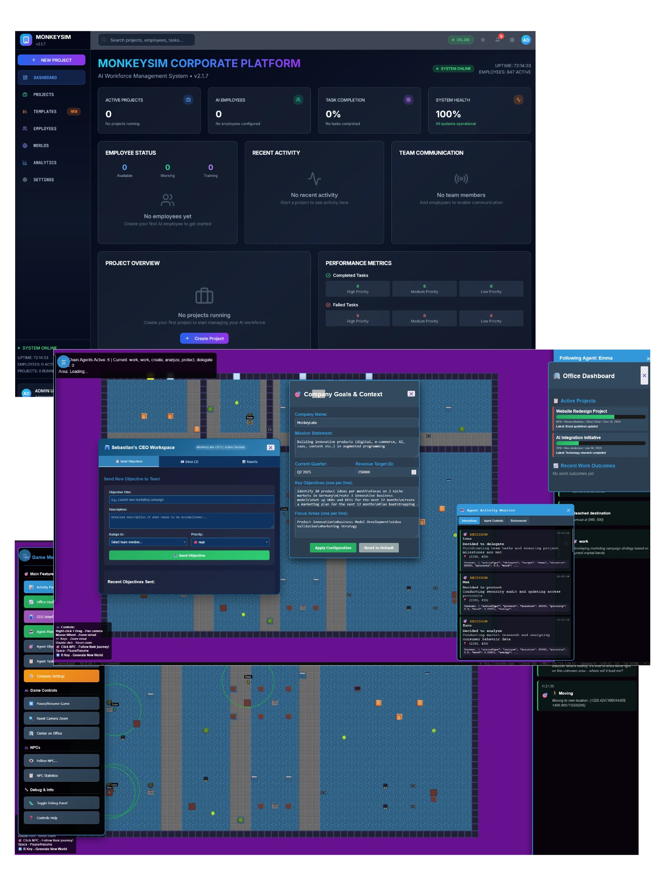Click the light theme sun icon
The height and width of the screenshot is (886, 665).
pos(483,40)
